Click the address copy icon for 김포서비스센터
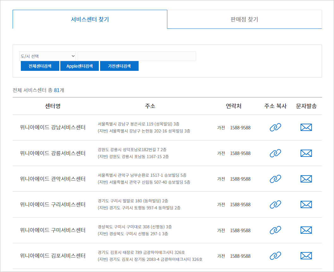The height and width of the screenshot is (272, 334). (276, 256)
